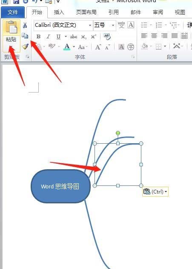Image resolution: width=192 pixels, height=269 pixels.
Task: Open the font color dropdown arrow
Action: click(x=74, y=46)
